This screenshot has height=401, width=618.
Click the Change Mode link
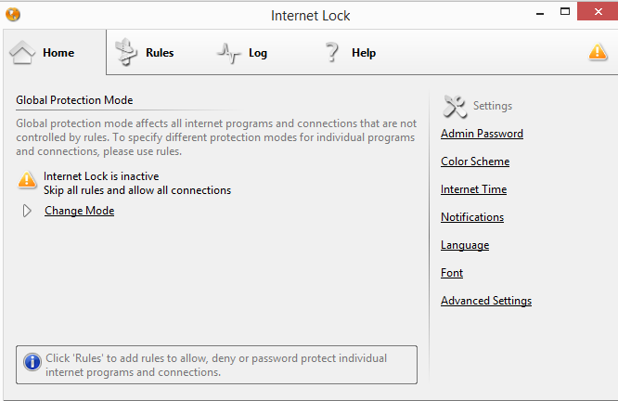79,211
